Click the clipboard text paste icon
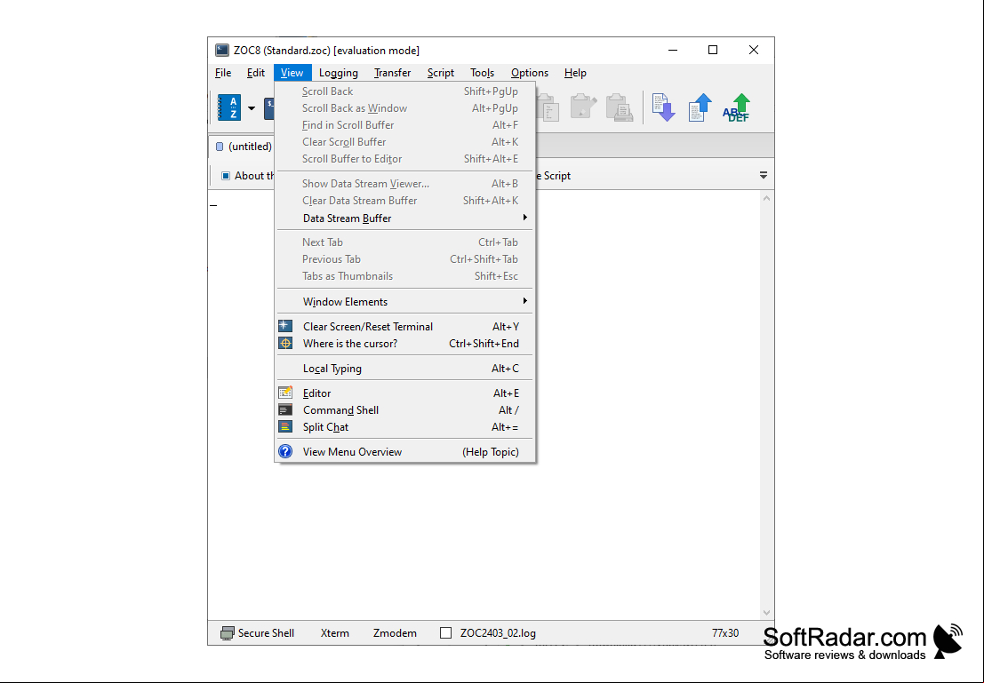 548,107
